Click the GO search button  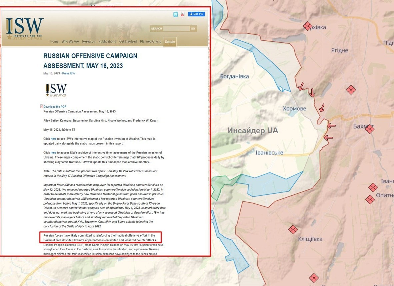[193, 29]
